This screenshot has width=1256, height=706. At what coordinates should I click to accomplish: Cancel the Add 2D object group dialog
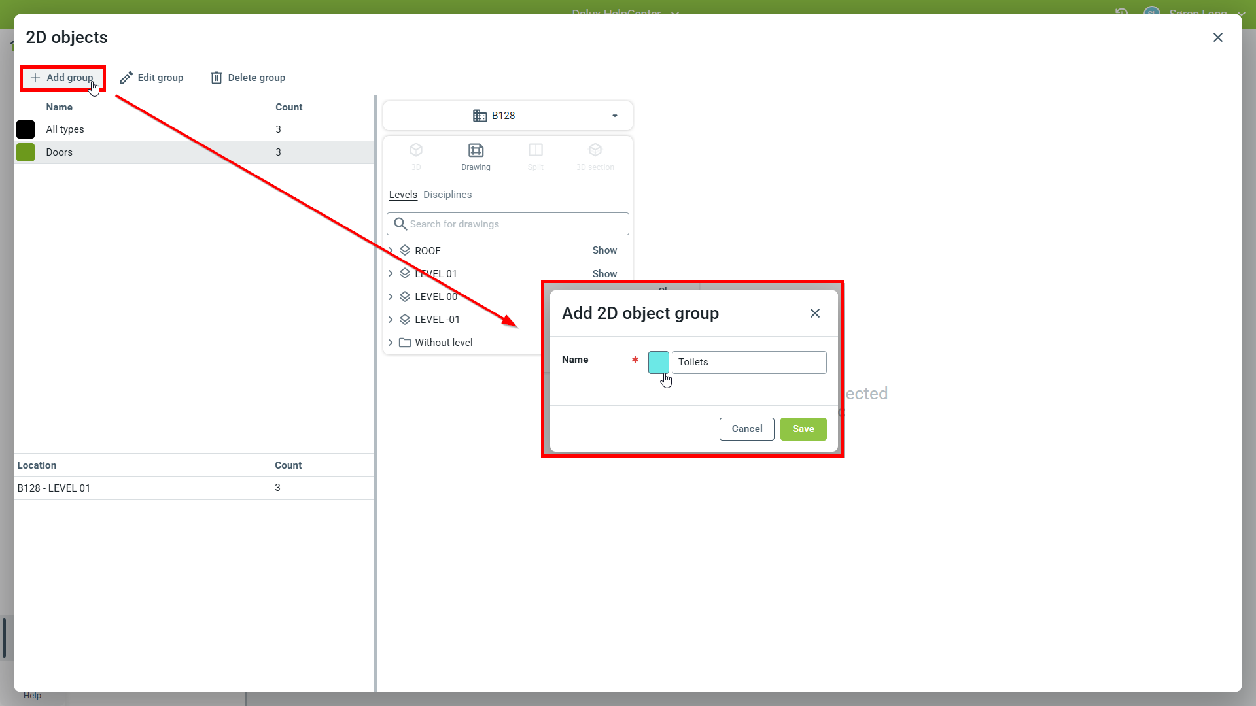click(746, 429)
